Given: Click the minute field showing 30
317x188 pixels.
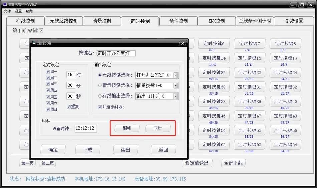Looking at the screenshot, I should [71, 85].
